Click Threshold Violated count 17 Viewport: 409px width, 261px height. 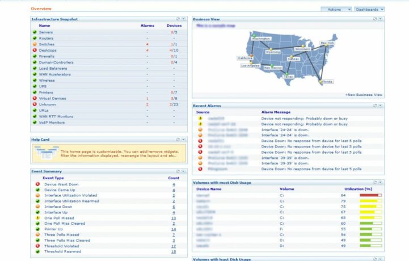click(174, 246)
